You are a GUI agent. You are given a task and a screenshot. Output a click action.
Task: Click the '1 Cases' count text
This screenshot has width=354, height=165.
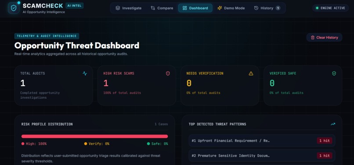coord(161,124)
